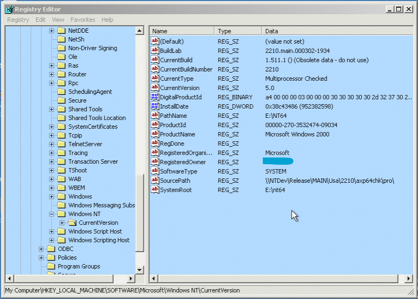Click the Data column header
The width and height of the screenshot is (418, 299).
(337, 31)
